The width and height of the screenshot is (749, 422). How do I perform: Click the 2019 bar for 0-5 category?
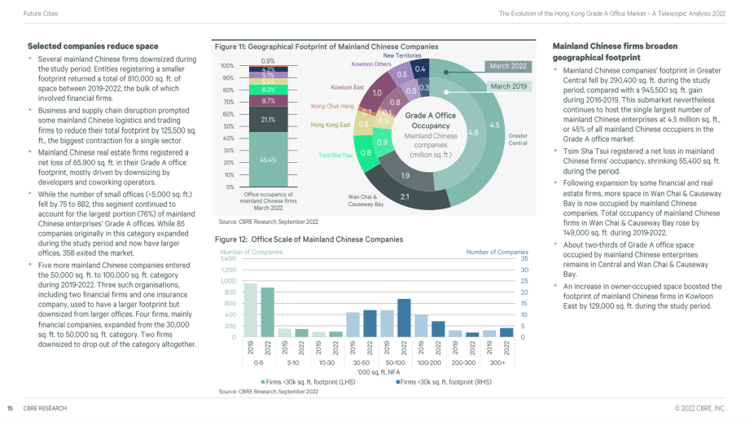pyautogui.click(x=251, y=310)
